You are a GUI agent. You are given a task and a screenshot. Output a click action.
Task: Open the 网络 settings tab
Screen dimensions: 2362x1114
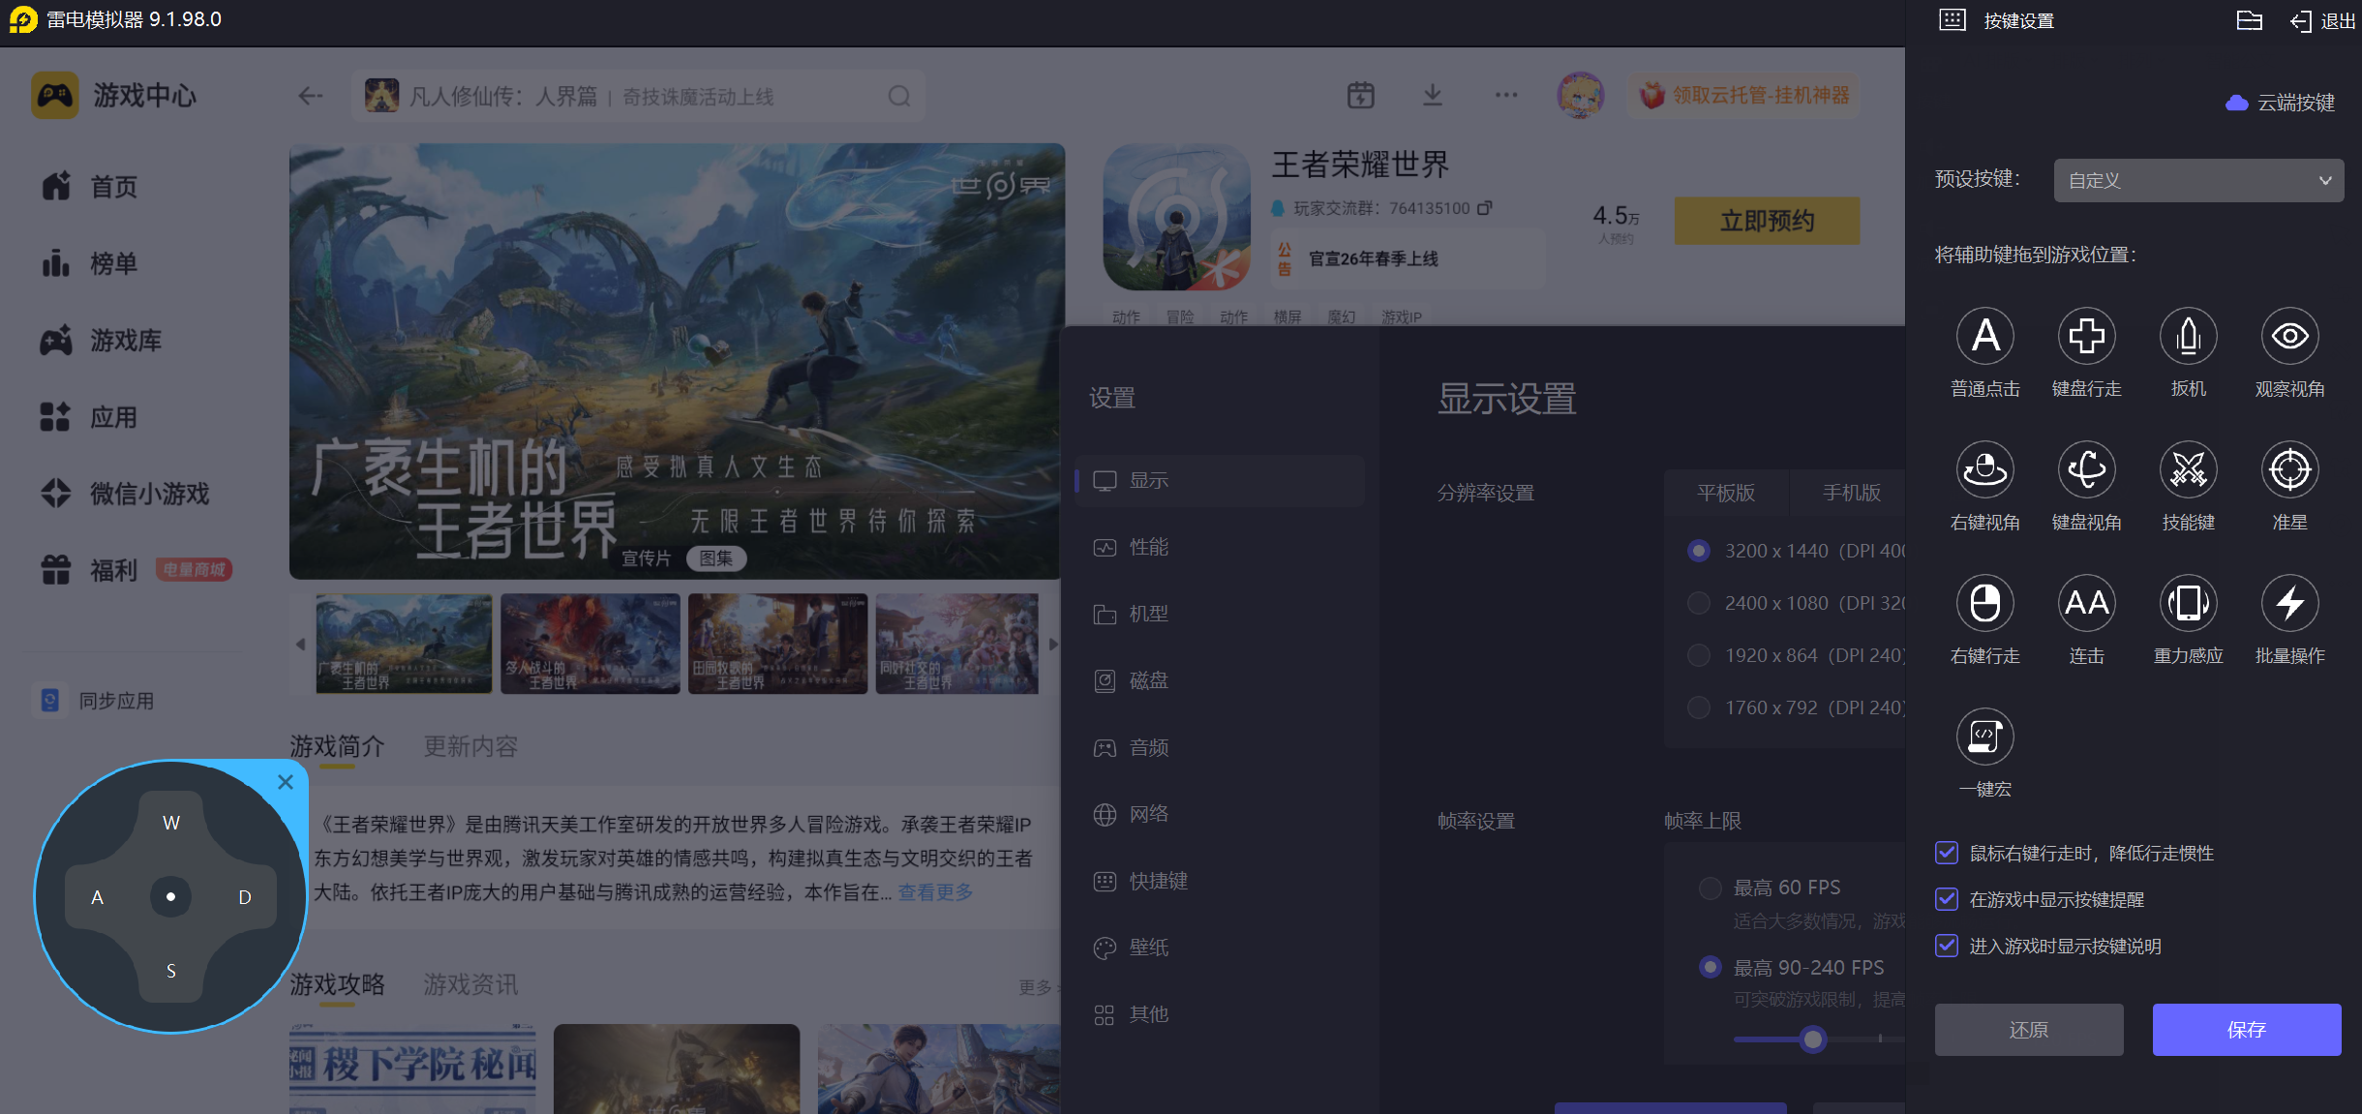tap(1220, 815)
